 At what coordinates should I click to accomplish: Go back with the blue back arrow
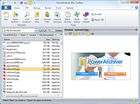coord(40,31)
